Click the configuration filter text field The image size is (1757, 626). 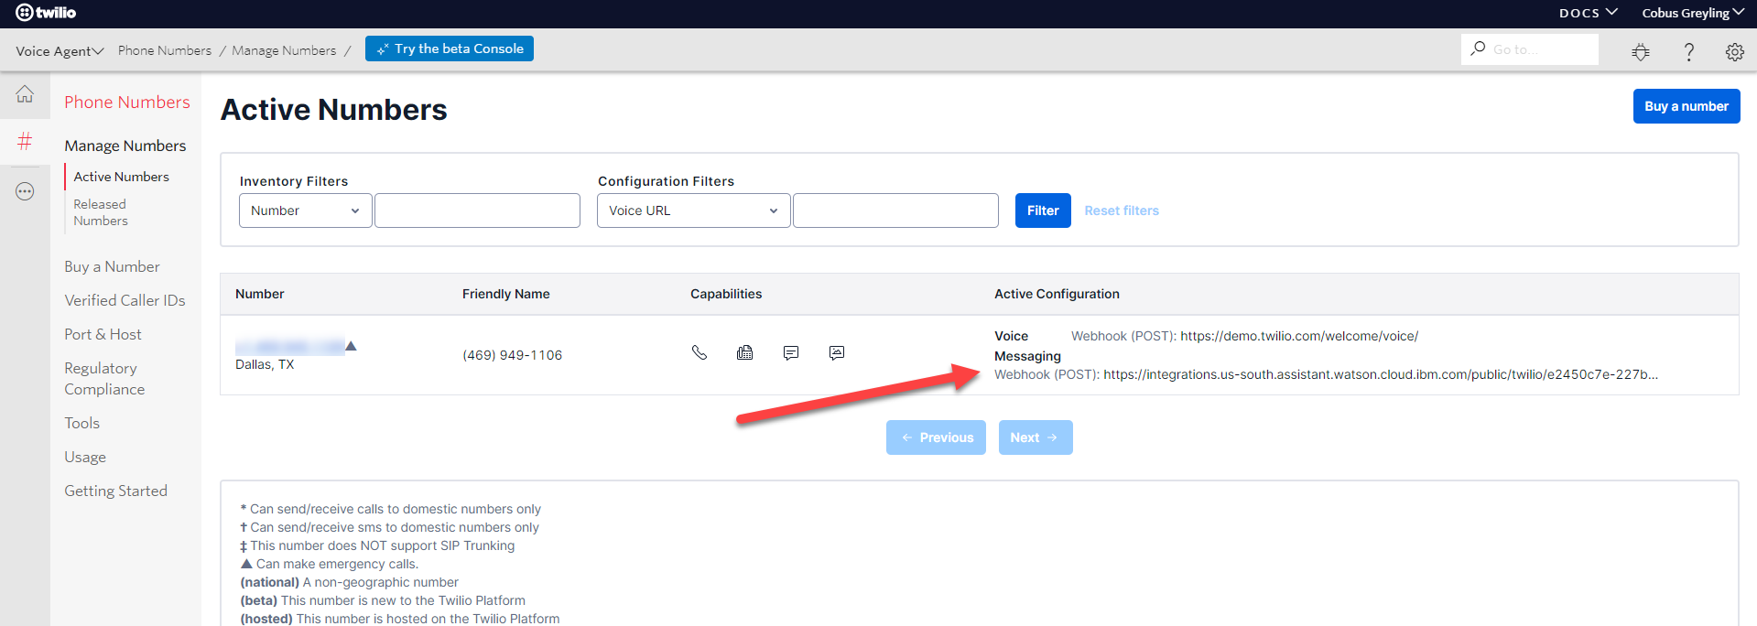[x=895, y=210]
